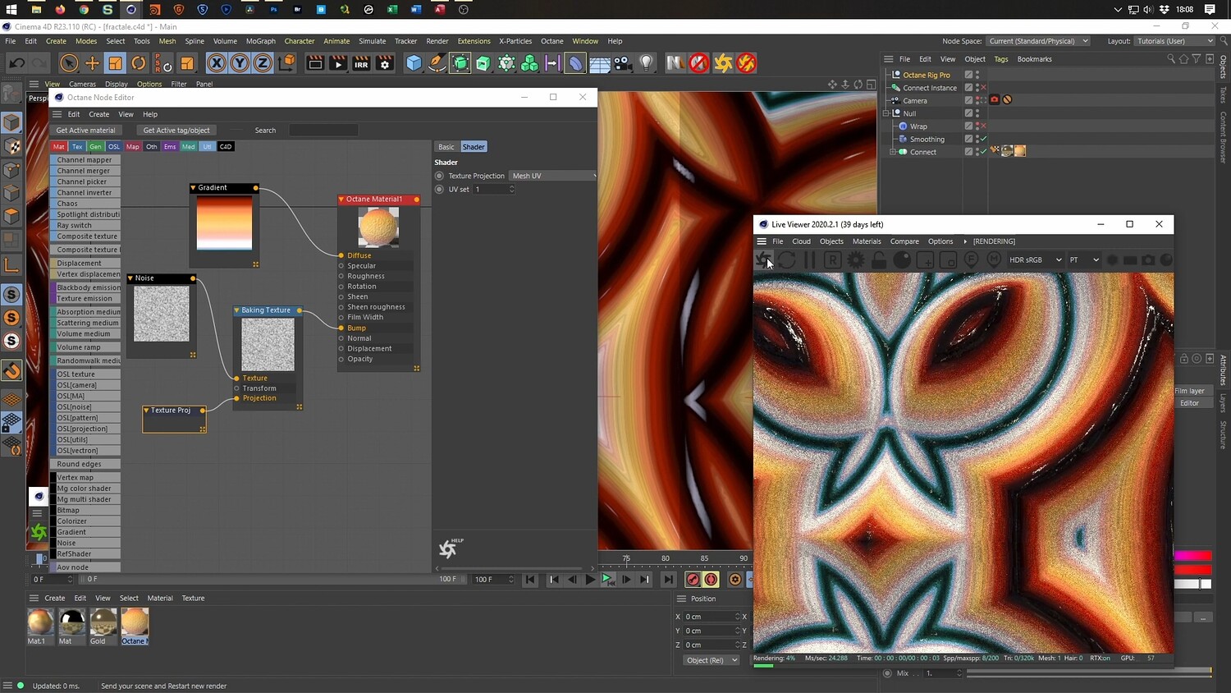Toggle visibility dots for Octane Rig Pro
The height and width of the screenshot is (693, 1231).
(x=977, y=75)
